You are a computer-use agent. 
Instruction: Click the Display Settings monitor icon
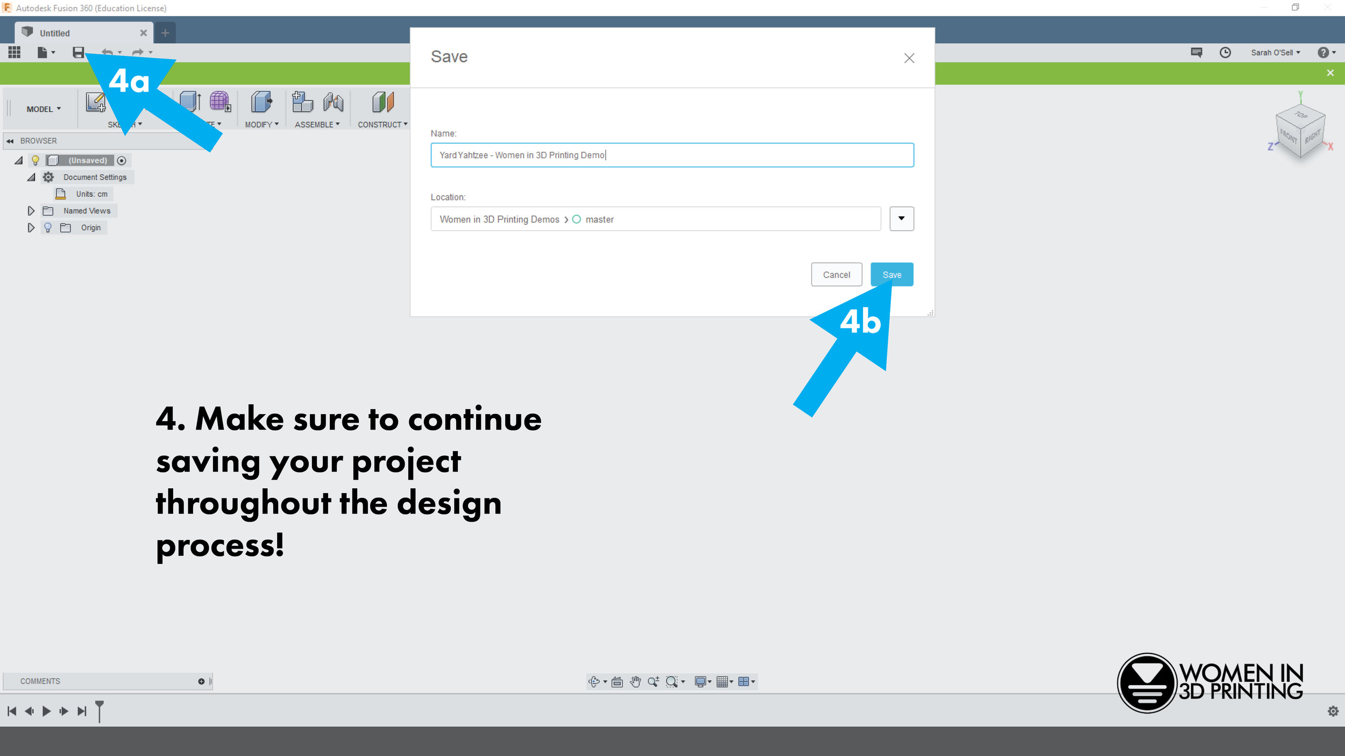point(700,682)
